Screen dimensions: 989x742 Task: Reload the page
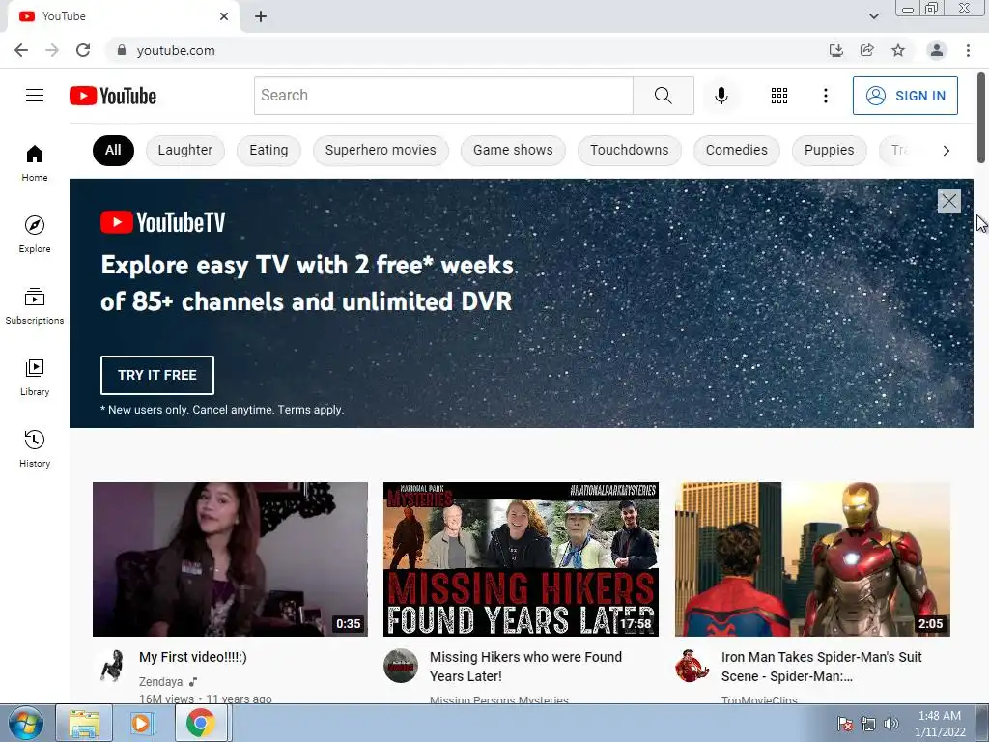click(x=83, y=50)
